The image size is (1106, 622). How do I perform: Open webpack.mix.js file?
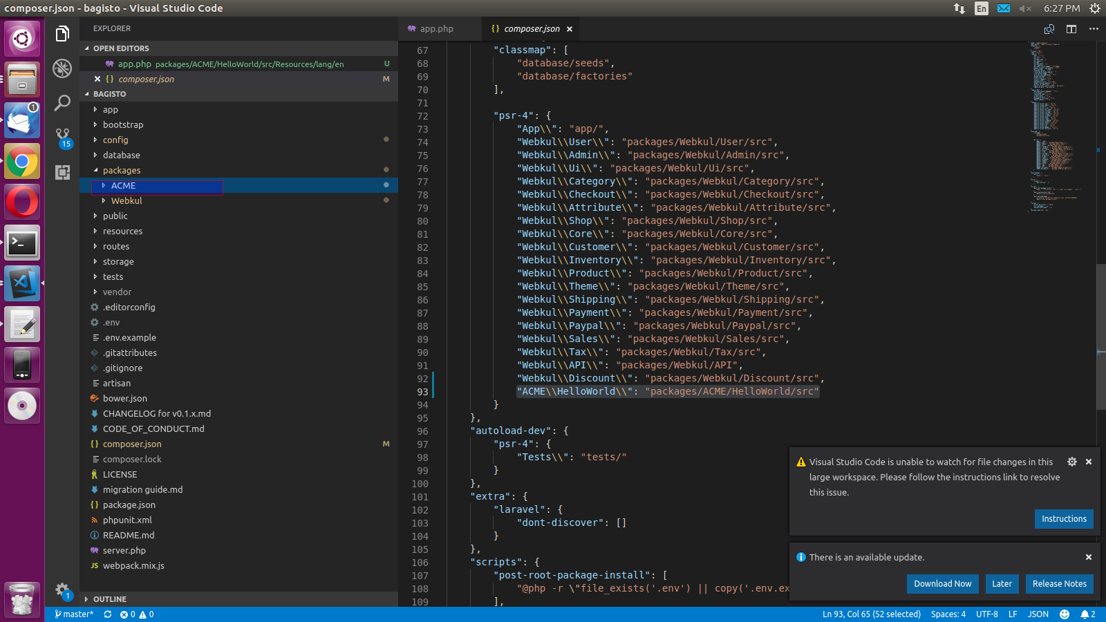238,566
